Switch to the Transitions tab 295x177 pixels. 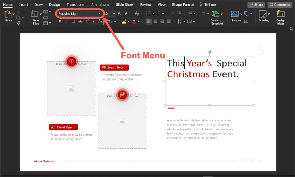click(75, 4)
